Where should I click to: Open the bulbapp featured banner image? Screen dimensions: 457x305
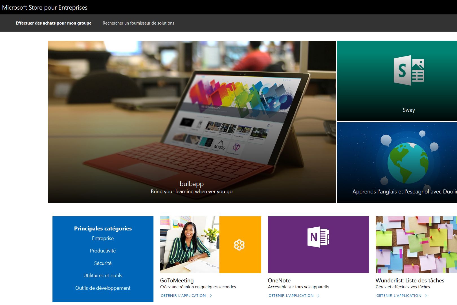(192, 122)
